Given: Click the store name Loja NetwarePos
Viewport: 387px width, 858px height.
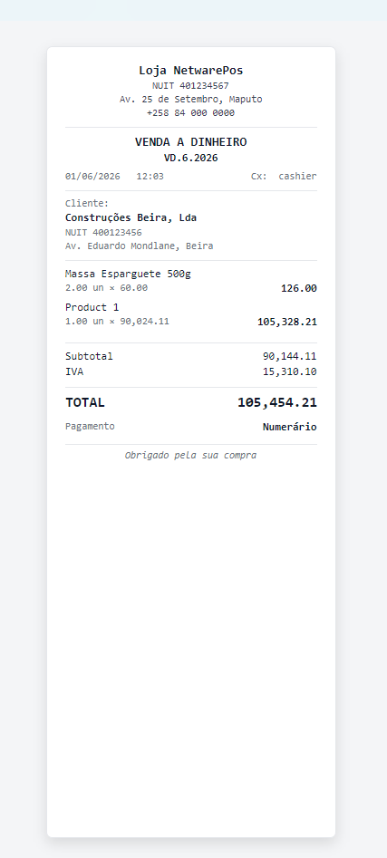Looking at the screenshot, I should 191,71.
